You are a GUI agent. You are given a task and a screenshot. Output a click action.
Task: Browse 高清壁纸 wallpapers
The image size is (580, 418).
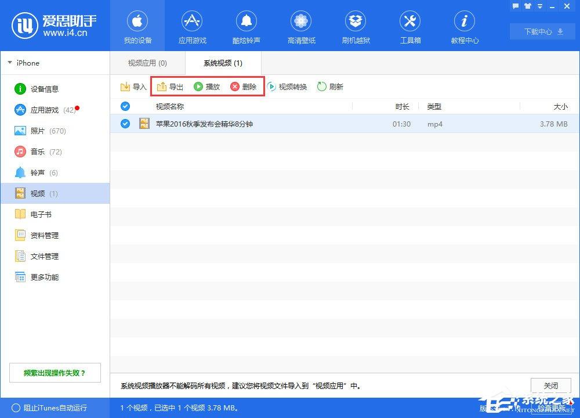point(301,26)
